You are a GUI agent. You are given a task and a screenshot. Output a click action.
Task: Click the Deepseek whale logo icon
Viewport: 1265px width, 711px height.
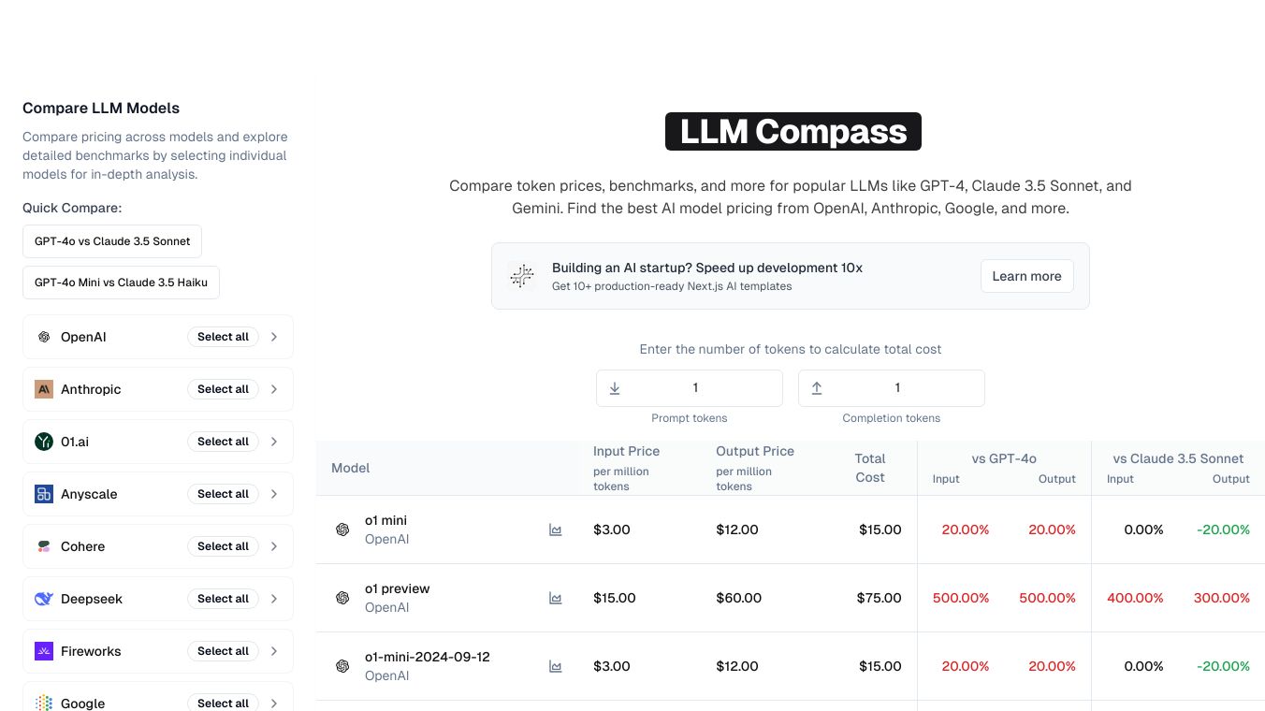point(44,599)
